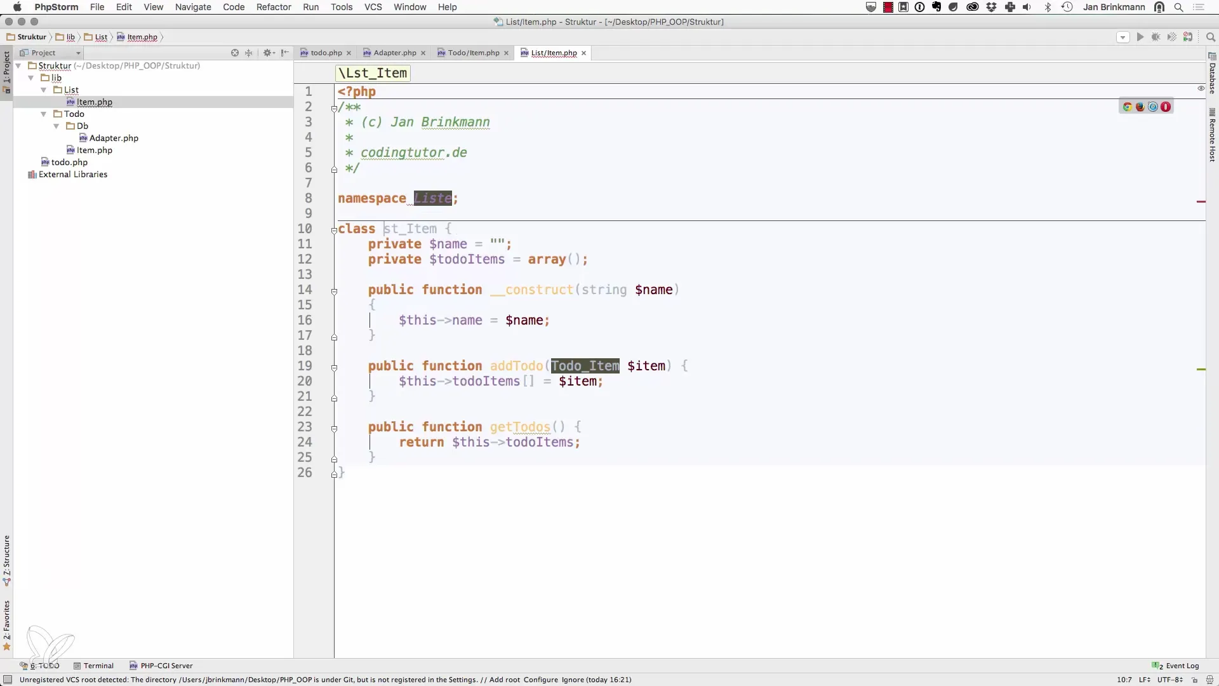Open the LF line separator selector
This screenshot has height=686, width=1219.
pyautogui.click(x=1145, y=680)
